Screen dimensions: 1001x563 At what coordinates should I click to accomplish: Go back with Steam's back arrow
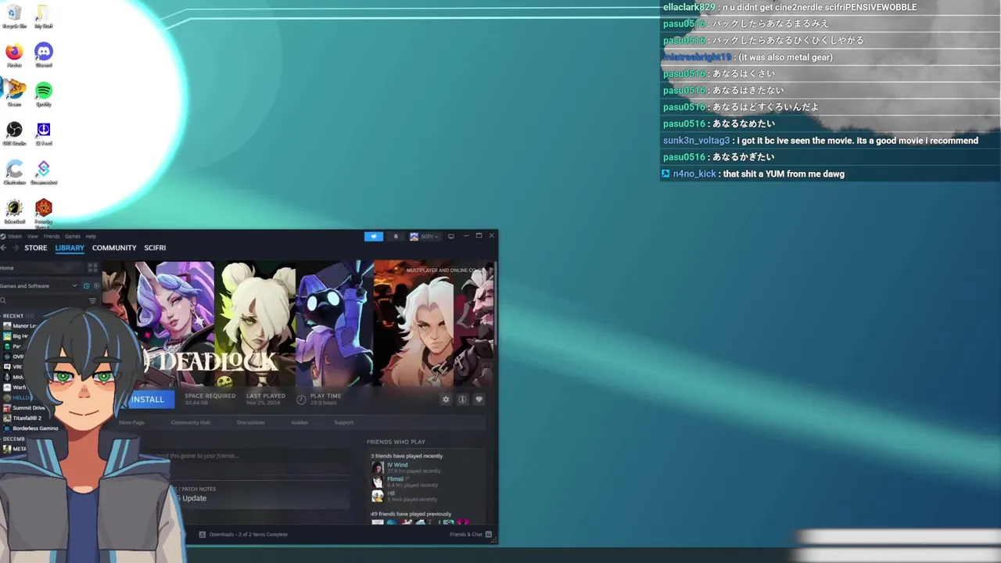[x=4, y=248]
